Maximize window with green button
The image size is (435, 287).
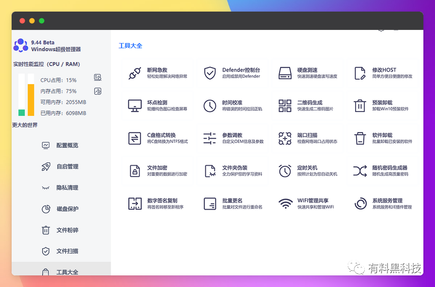[42, 21]
